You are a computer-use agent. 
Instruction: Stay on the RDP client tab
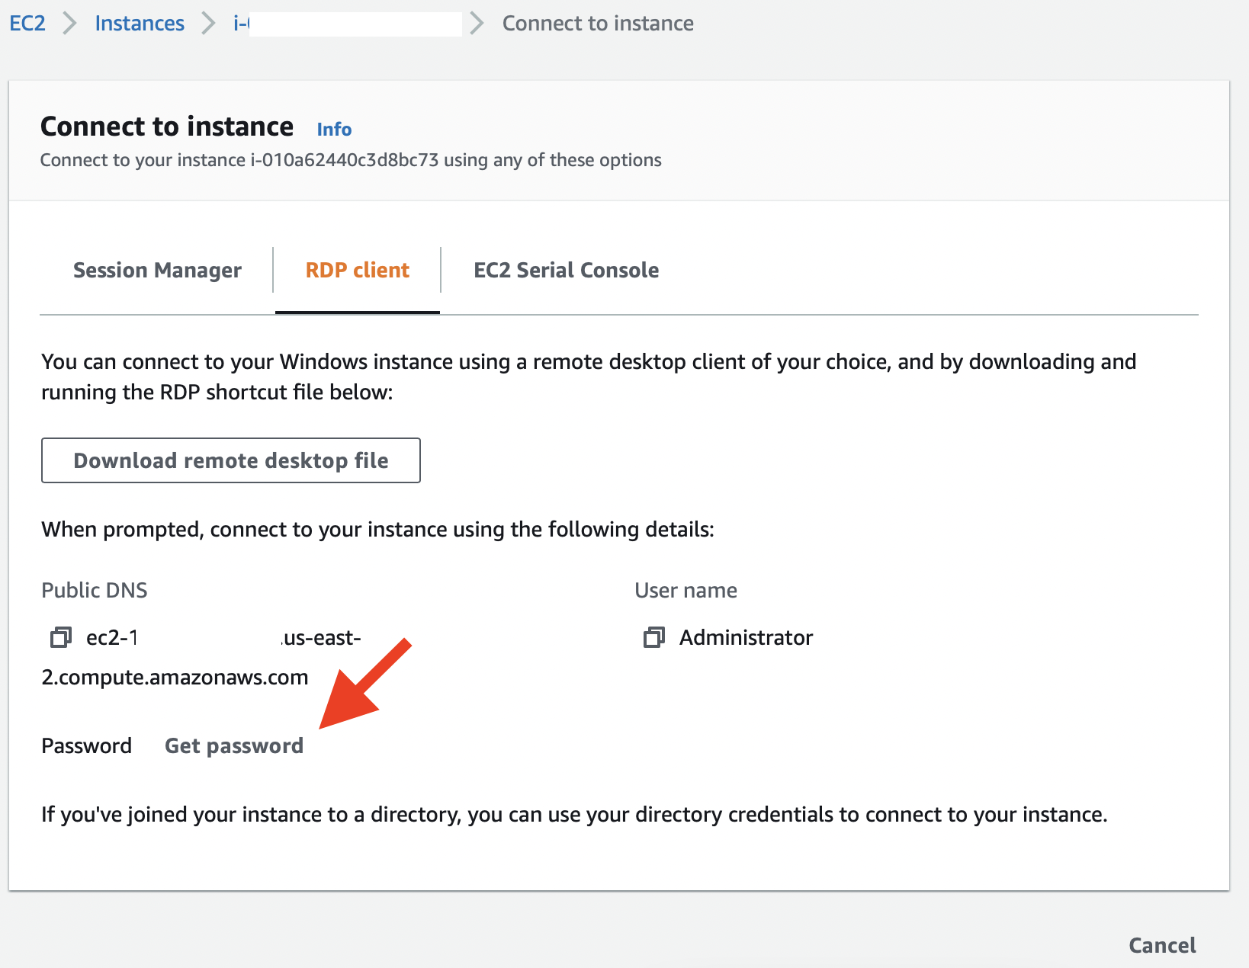[356, 270]
